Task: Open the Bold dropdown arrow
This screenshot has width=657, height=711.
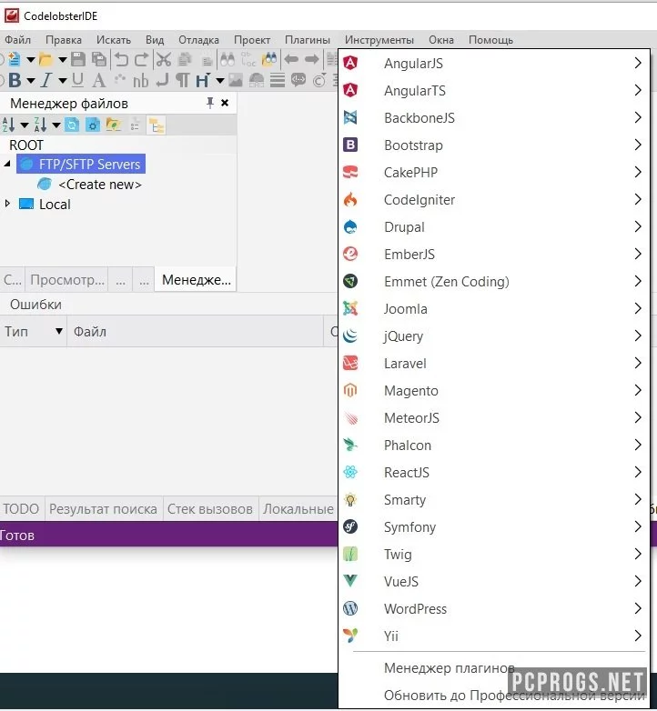Action: click(x=30, y=81)
